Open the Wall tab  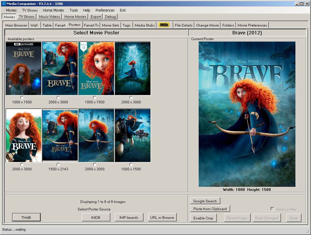[34, 25]
